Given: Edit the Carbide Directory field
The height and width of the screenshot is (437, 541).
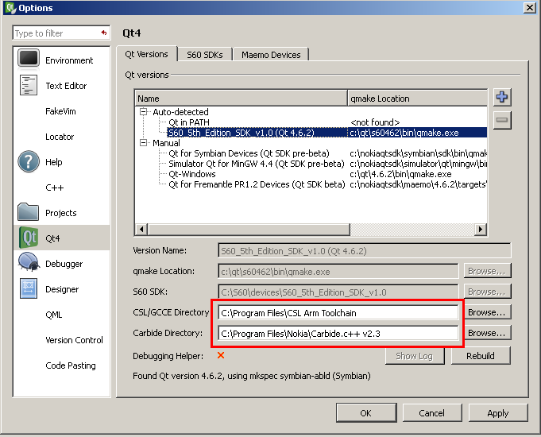Looking at the screenshot, I should click(338, 334).
